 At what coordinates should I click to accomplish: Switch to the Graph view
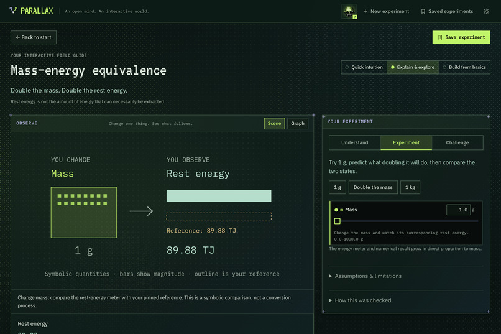[298, 123]
